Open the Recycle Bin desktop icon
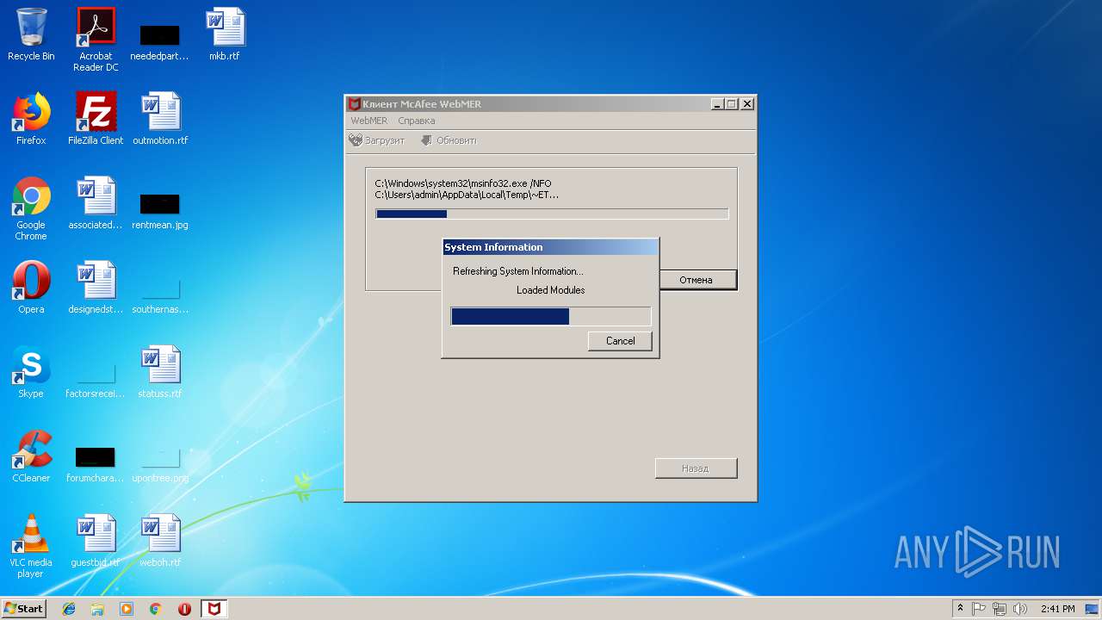 pos(31,35)
